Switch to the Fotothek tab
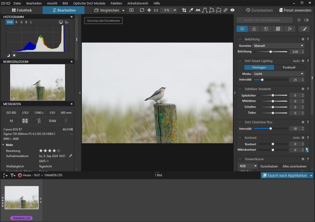This screenshot has height=222, width=315. pos(21,10)
